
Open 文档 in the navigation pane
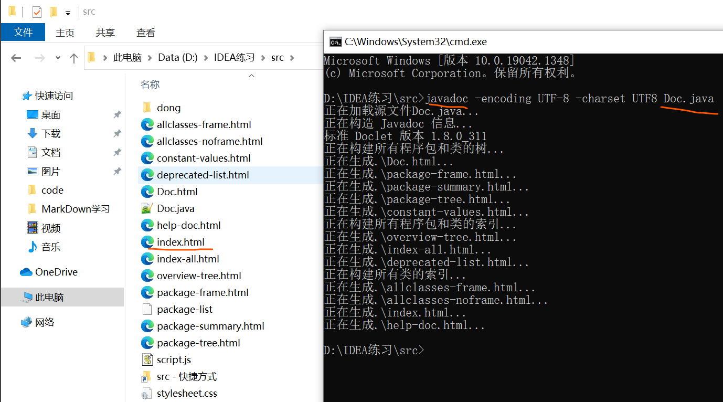tap(51, 153)
